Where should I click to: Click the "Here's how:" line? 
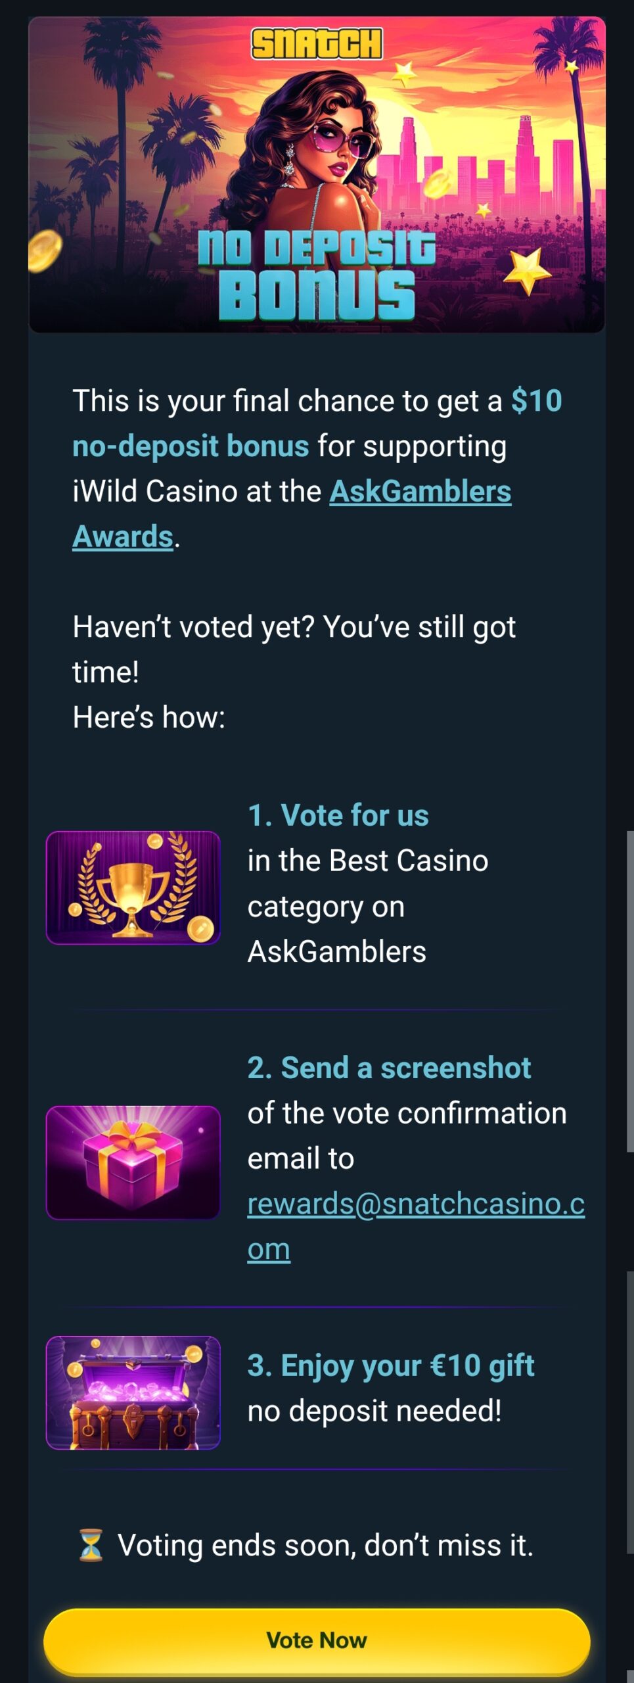tap(148, 717)
